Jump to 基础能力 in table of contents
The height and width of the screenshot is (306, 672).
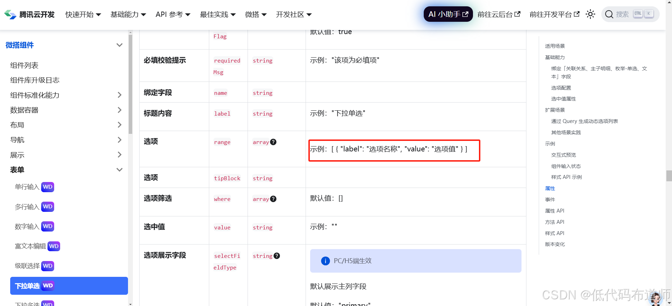555,57
